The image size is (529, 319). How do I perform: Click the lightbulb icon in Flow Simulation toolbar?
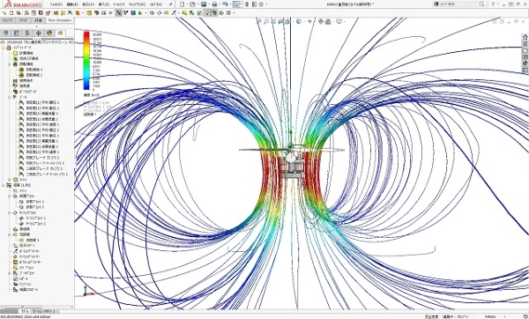click(x=207, y=13)
